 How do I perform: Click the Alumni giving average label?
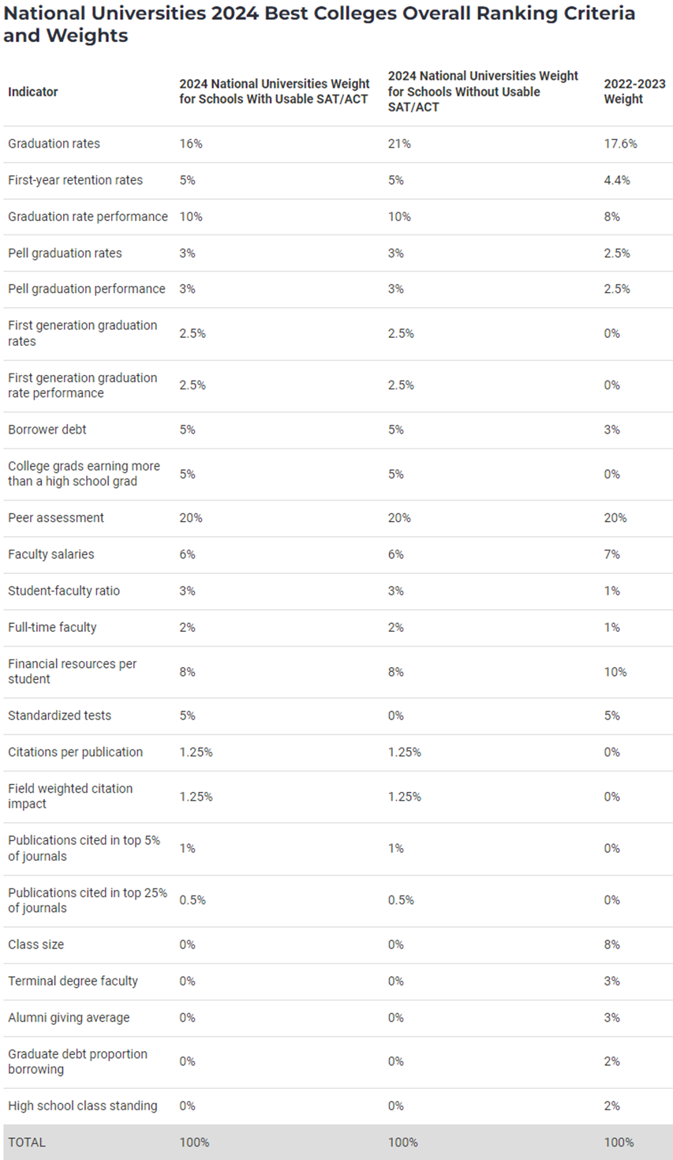pos(69,1018)
